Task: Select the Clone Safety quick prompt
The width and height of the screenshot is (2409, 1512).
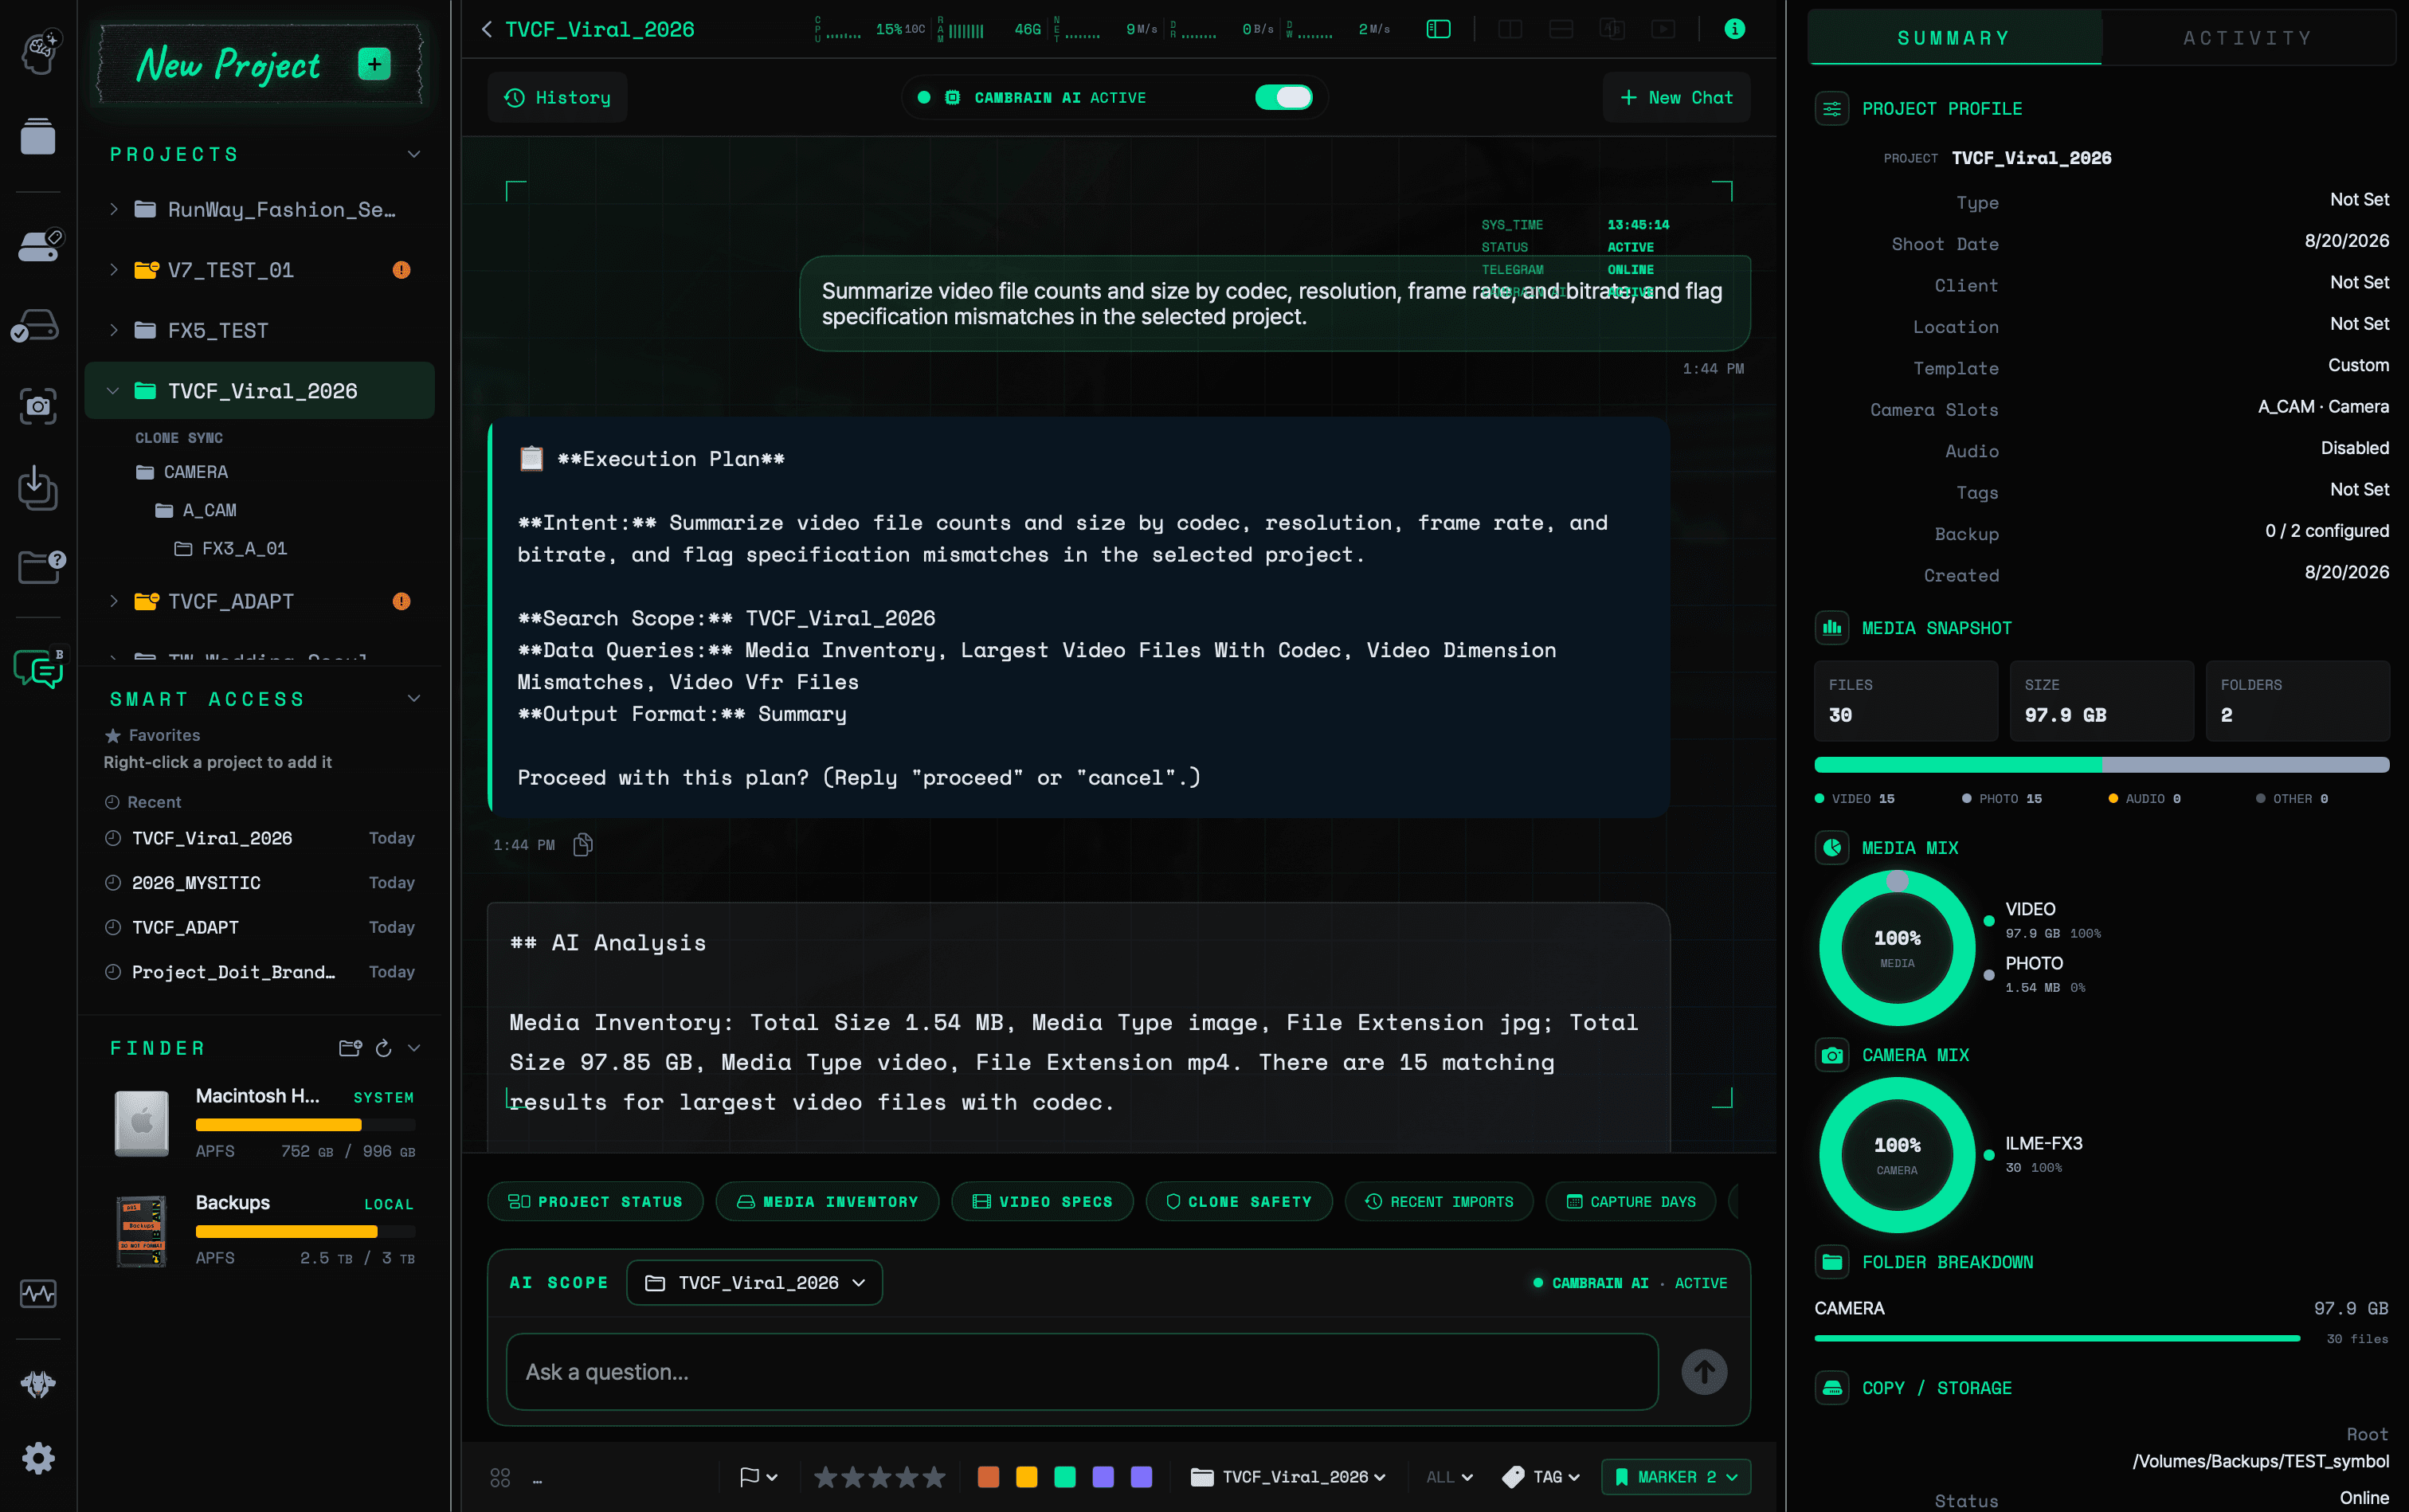Action: click(1239, 1201)
